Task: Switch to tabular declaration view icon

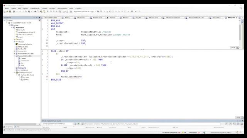Action: 242,23
